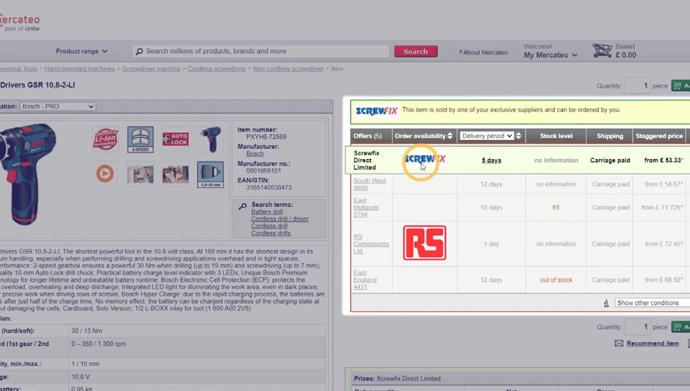The image size is (690, 391).
Task: Click the from £ 53.33 price
Action: pos(663,160)
